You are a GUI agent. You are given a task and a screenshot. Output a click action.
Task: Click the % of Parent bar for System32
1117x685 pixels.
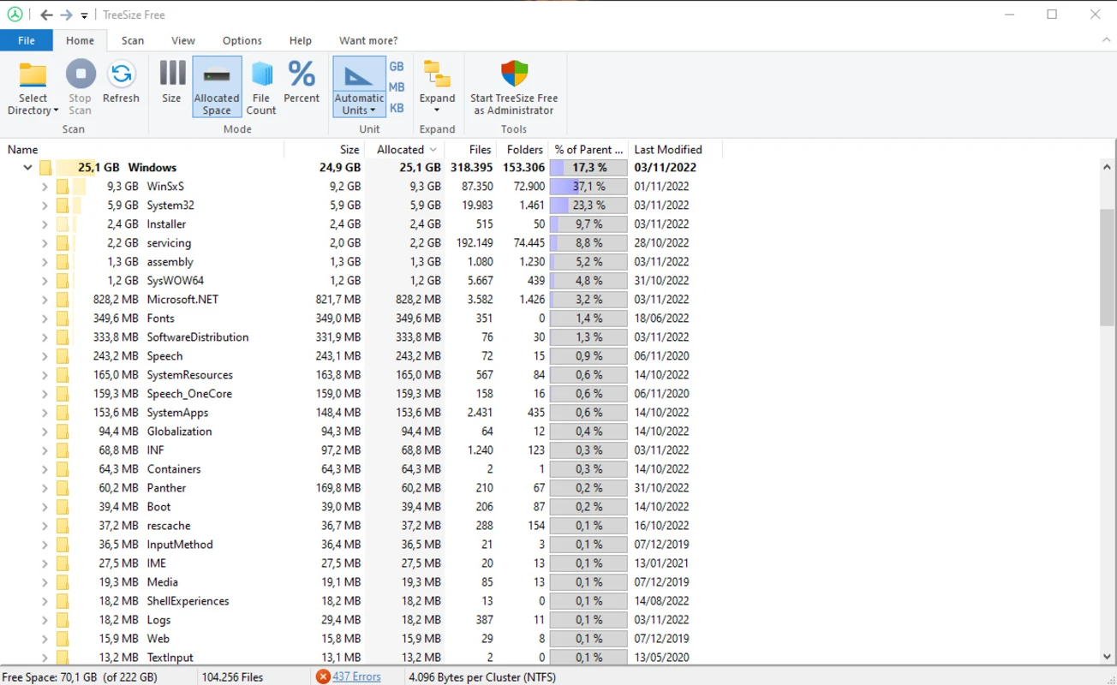point(588,205)
